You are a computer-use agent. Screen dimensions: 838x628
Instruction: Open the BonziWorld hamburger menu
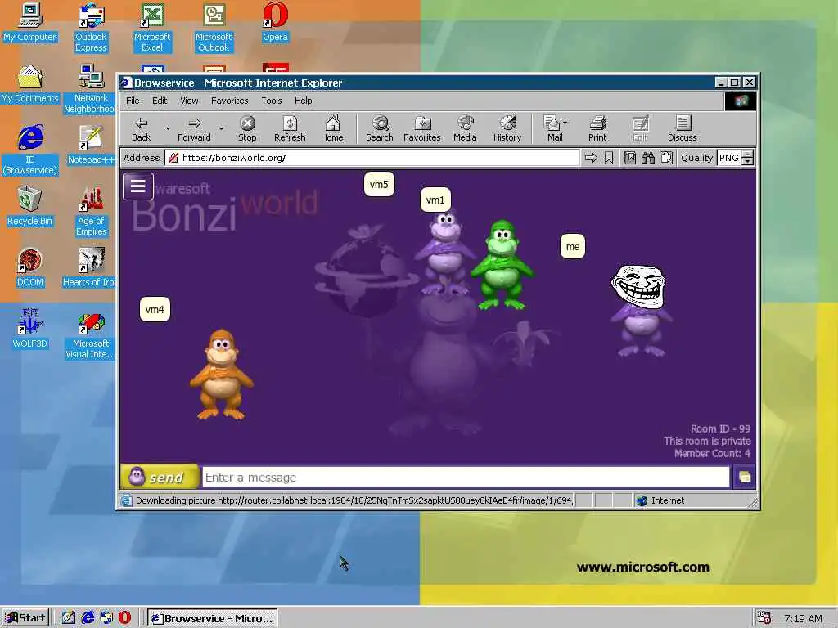pos(137,186)
